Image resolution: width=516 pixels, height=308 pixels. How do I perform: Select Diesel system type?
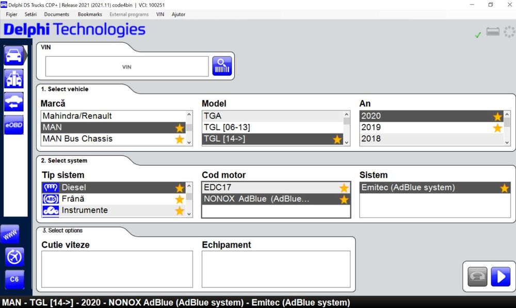click(114, 188)
